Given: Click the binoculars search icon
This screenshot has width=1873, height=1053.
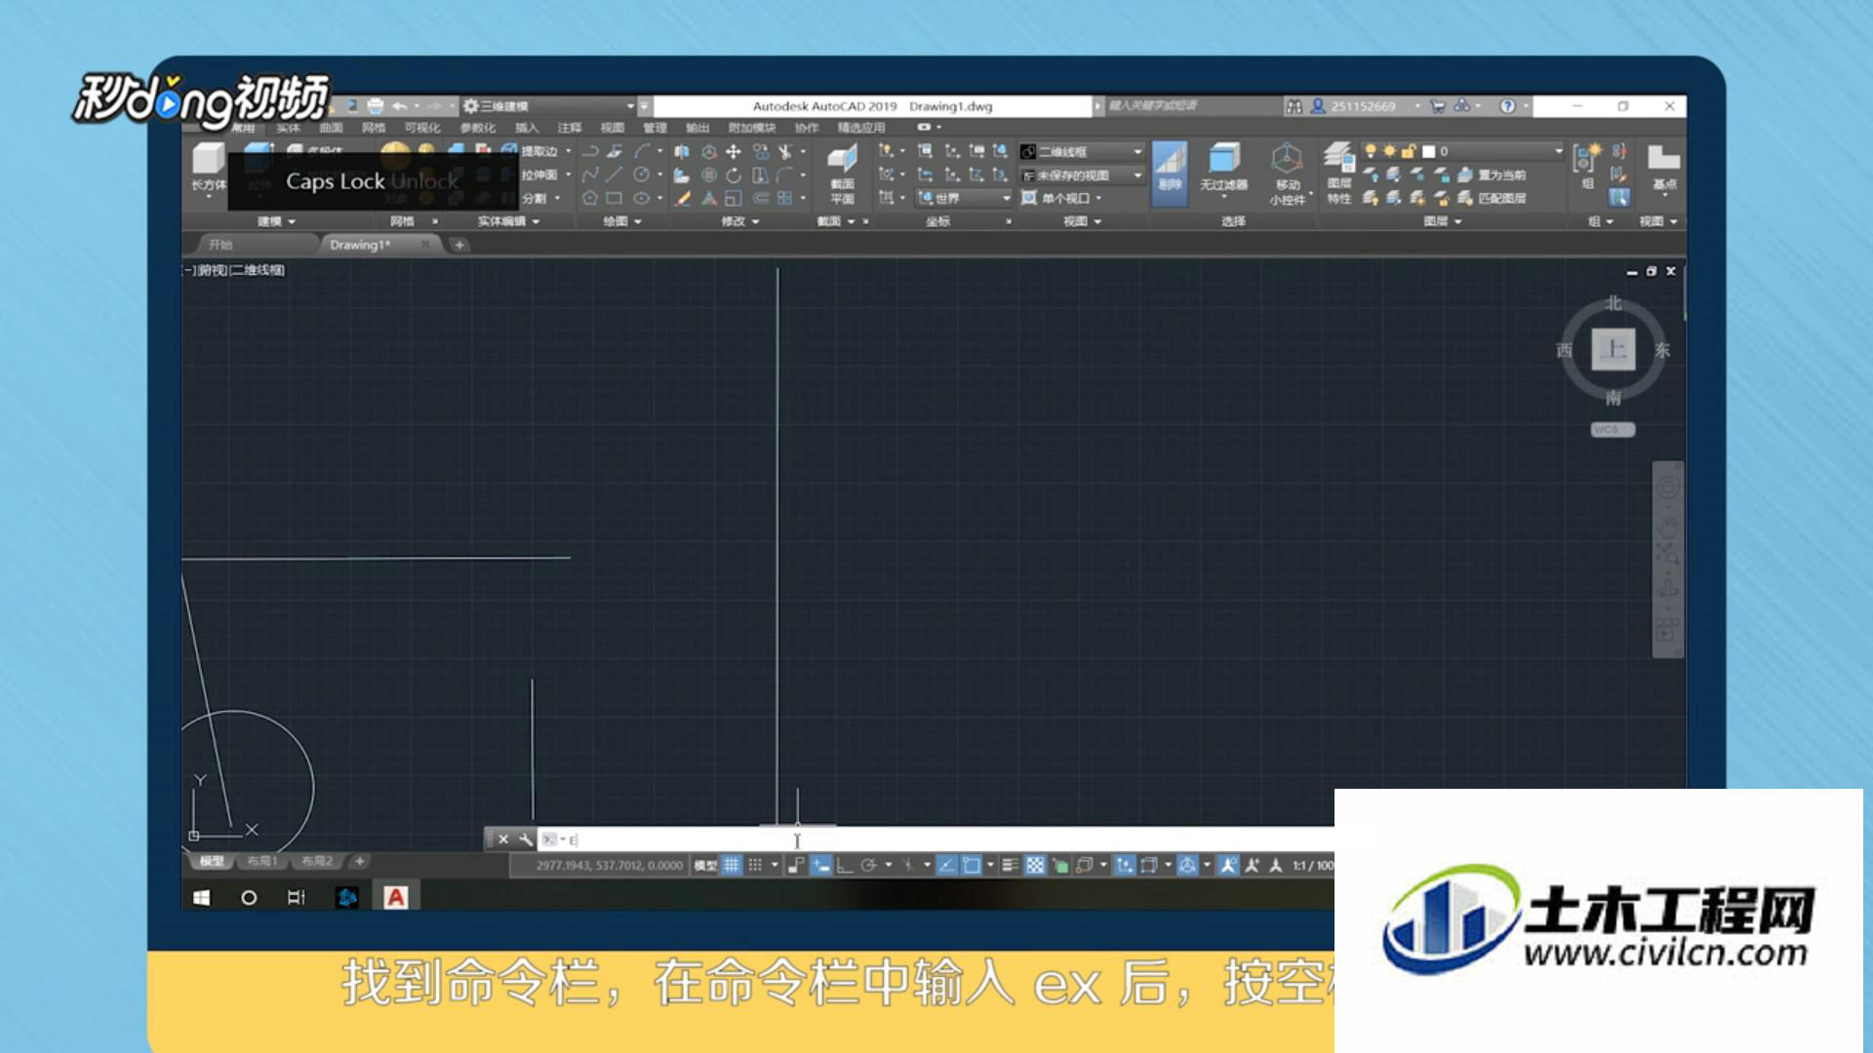Looking at the screenshot, I should click(x=1295, y=106).
